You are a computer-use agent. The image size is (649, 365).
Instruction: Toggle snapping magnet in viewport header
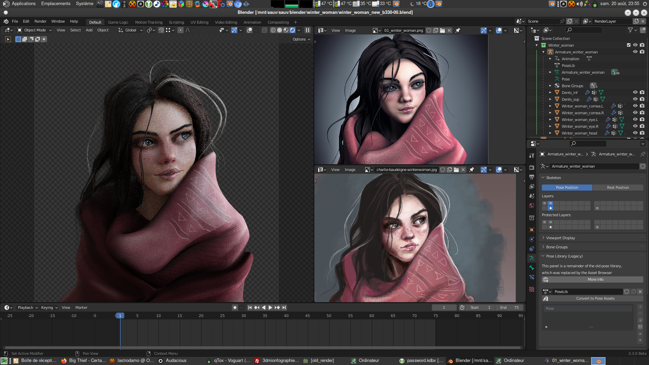tap(161, 30)
